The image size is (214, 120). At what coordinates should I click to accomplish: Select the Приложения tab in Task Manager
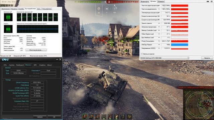click(x=5, y=9)
